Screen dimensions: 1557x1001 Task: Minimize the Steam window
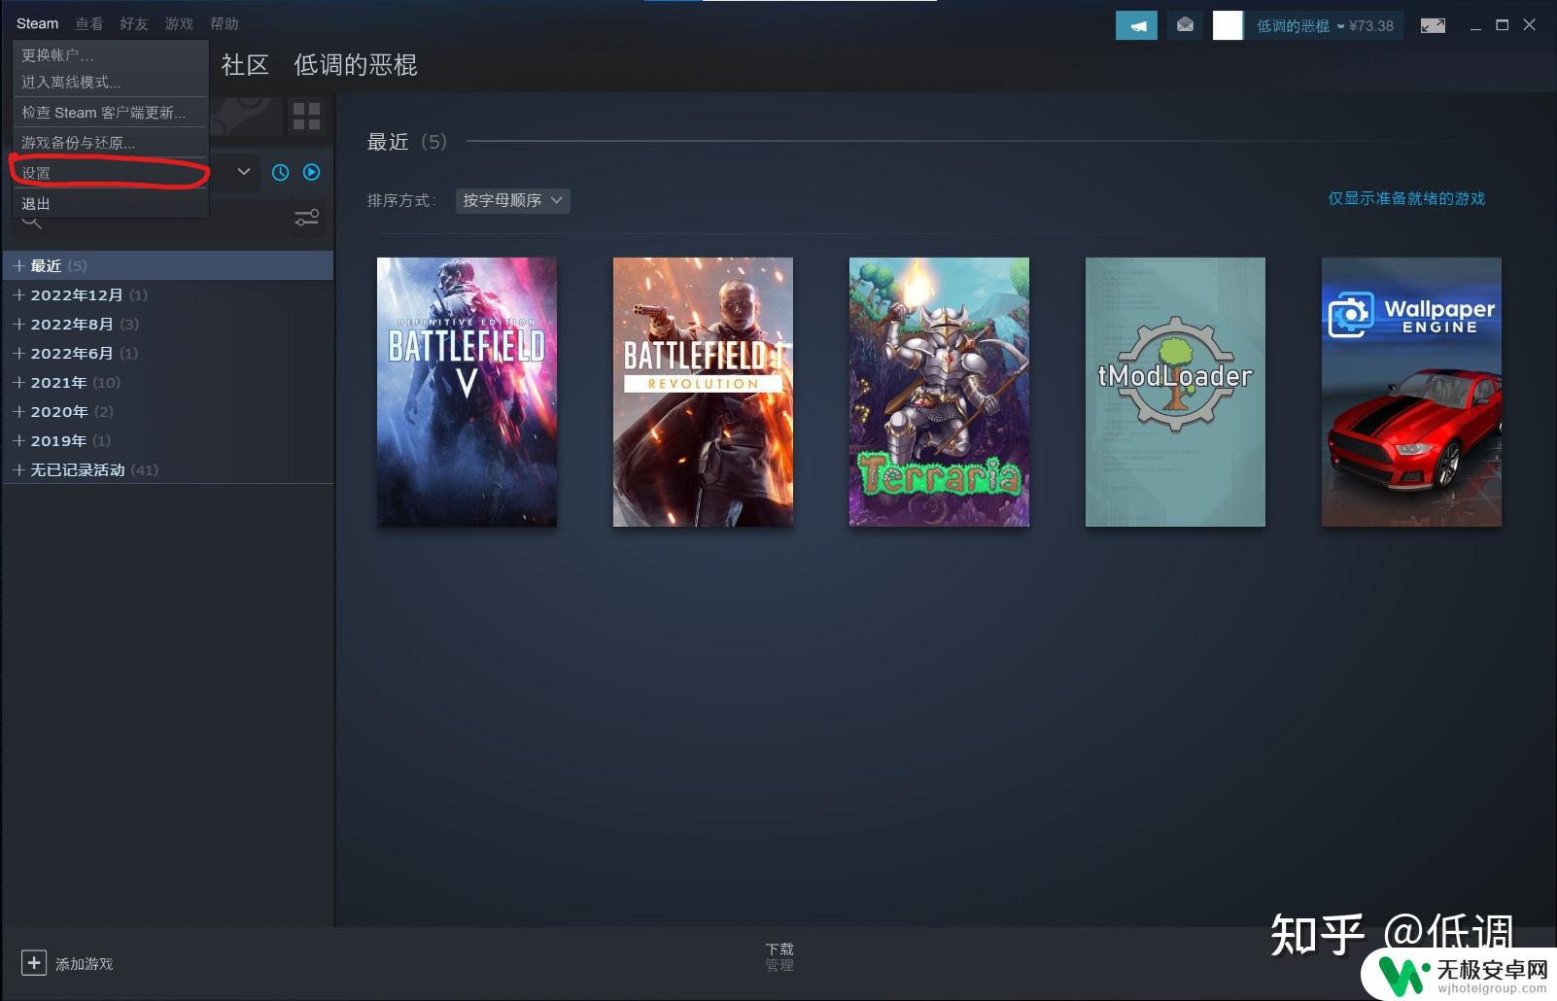1475,26
